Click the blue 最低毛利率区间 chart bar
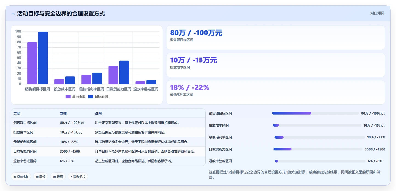Viewport: 396px width, 191px height. [97, 78]
